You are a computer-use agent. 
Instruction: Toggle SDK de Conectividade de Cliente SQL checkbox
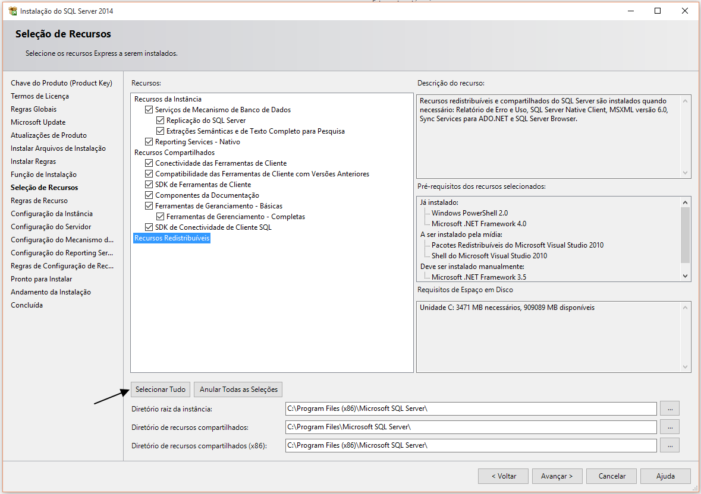click(149, 227)
